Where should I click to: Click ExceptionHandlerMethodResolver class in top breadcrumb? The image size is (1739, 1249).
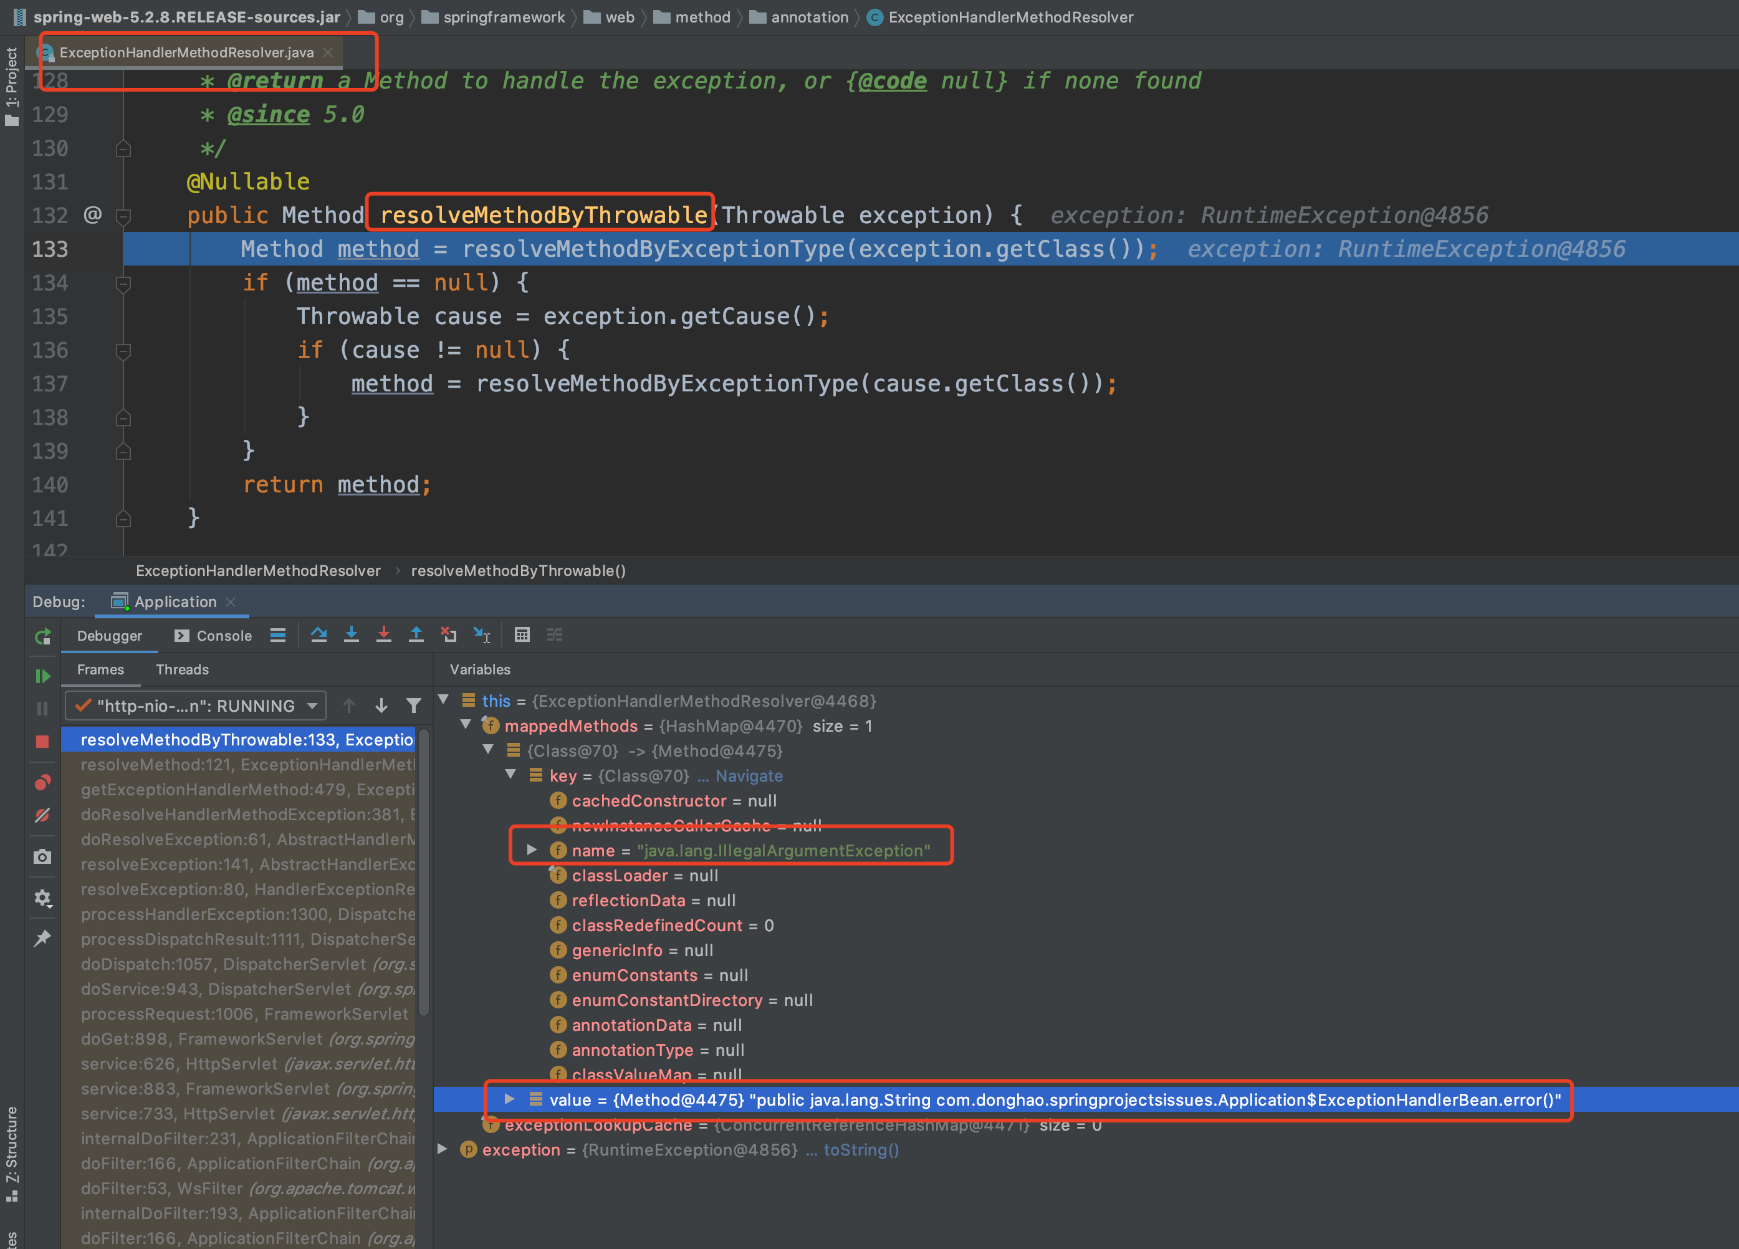(1000, 17)
